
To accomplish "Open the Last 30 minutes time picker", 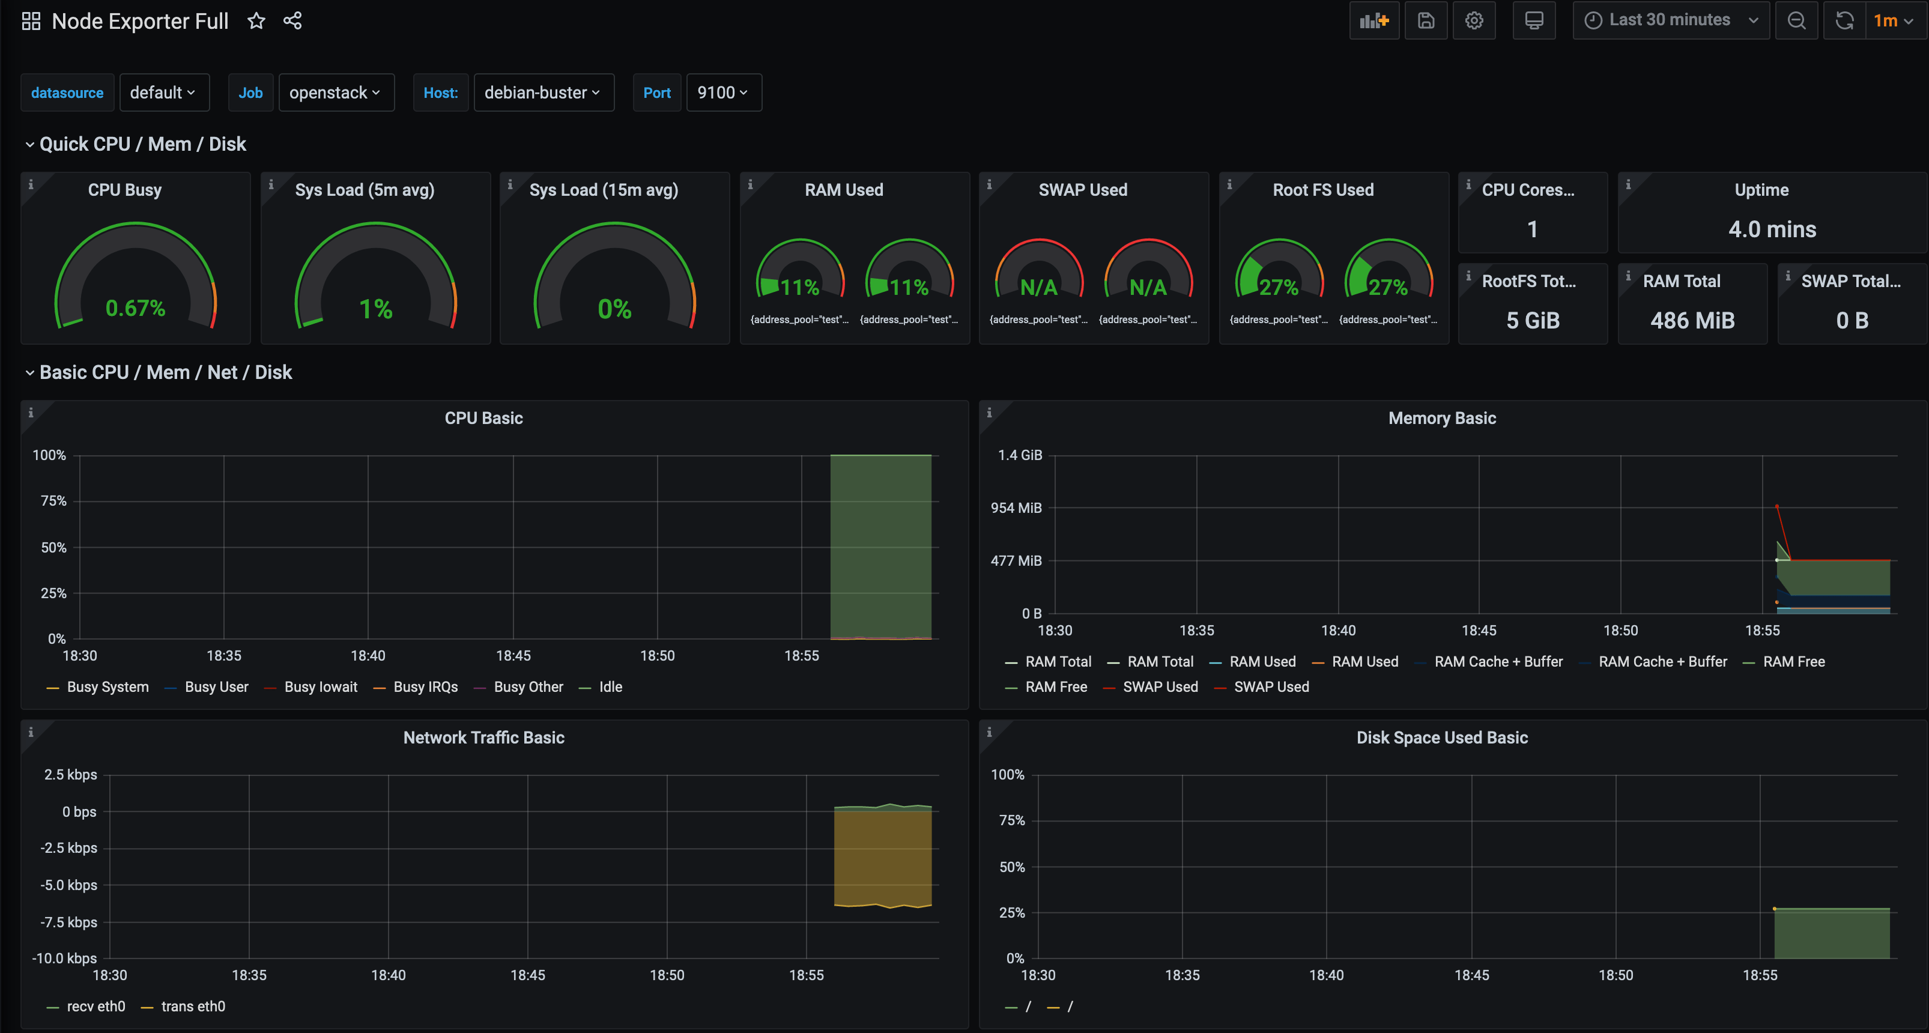I will [x=1670, y=20].
